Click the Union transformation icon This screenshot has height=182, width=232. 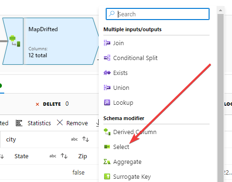pyautogui.click(x=107, y=88)
